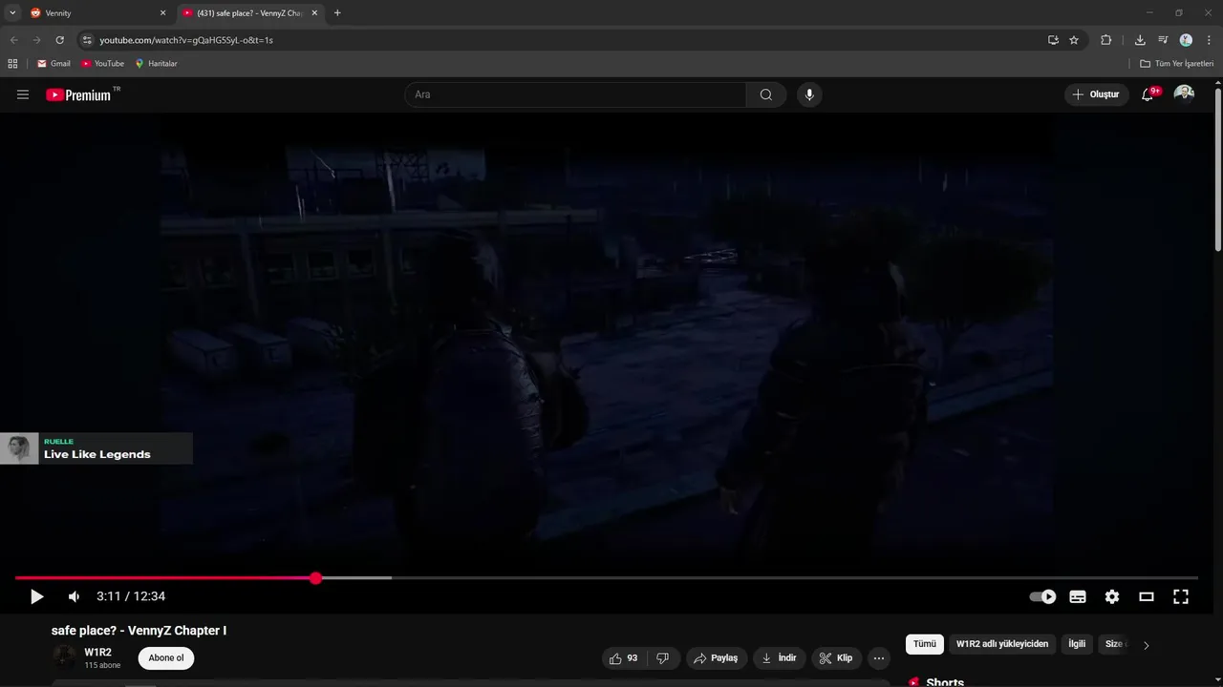
Task: Like the video with thumbs up
Action: click(626, 658)
